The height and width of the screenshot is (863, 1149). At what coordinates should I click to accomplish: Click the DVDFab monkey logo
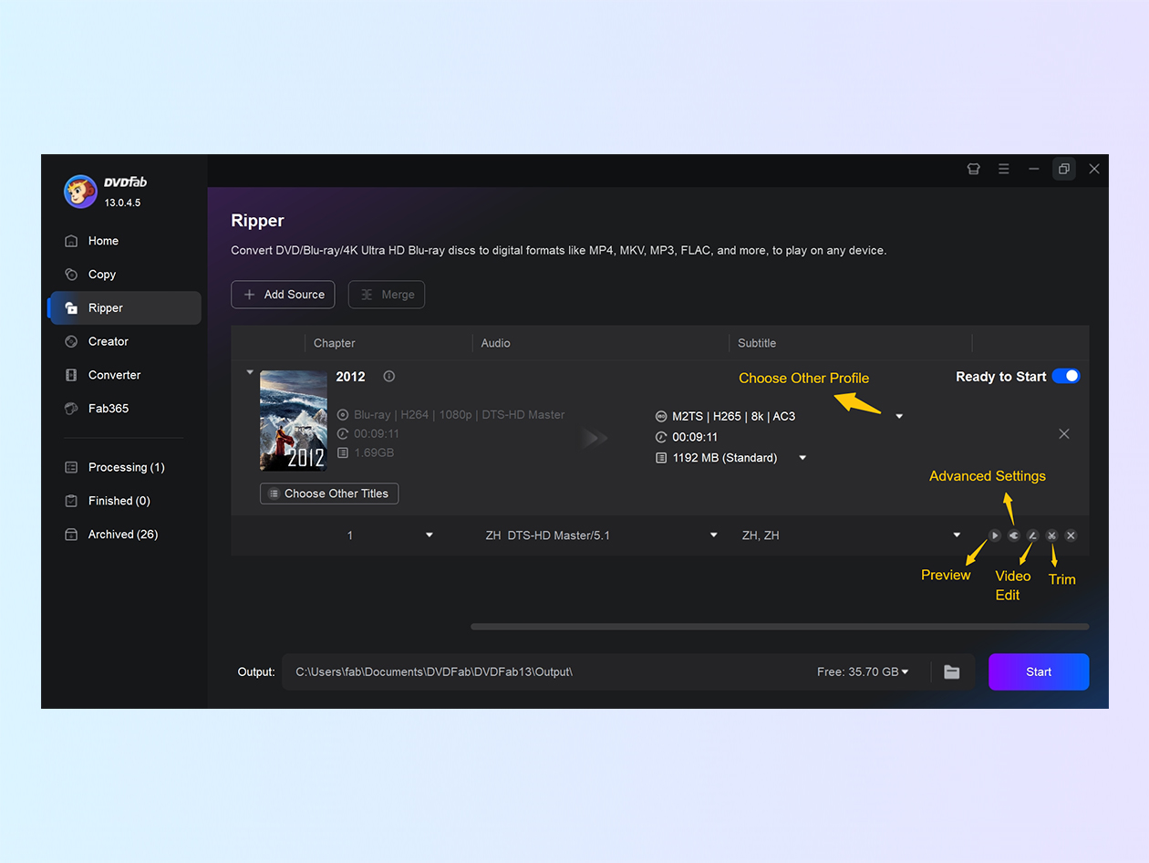(80, 192)
